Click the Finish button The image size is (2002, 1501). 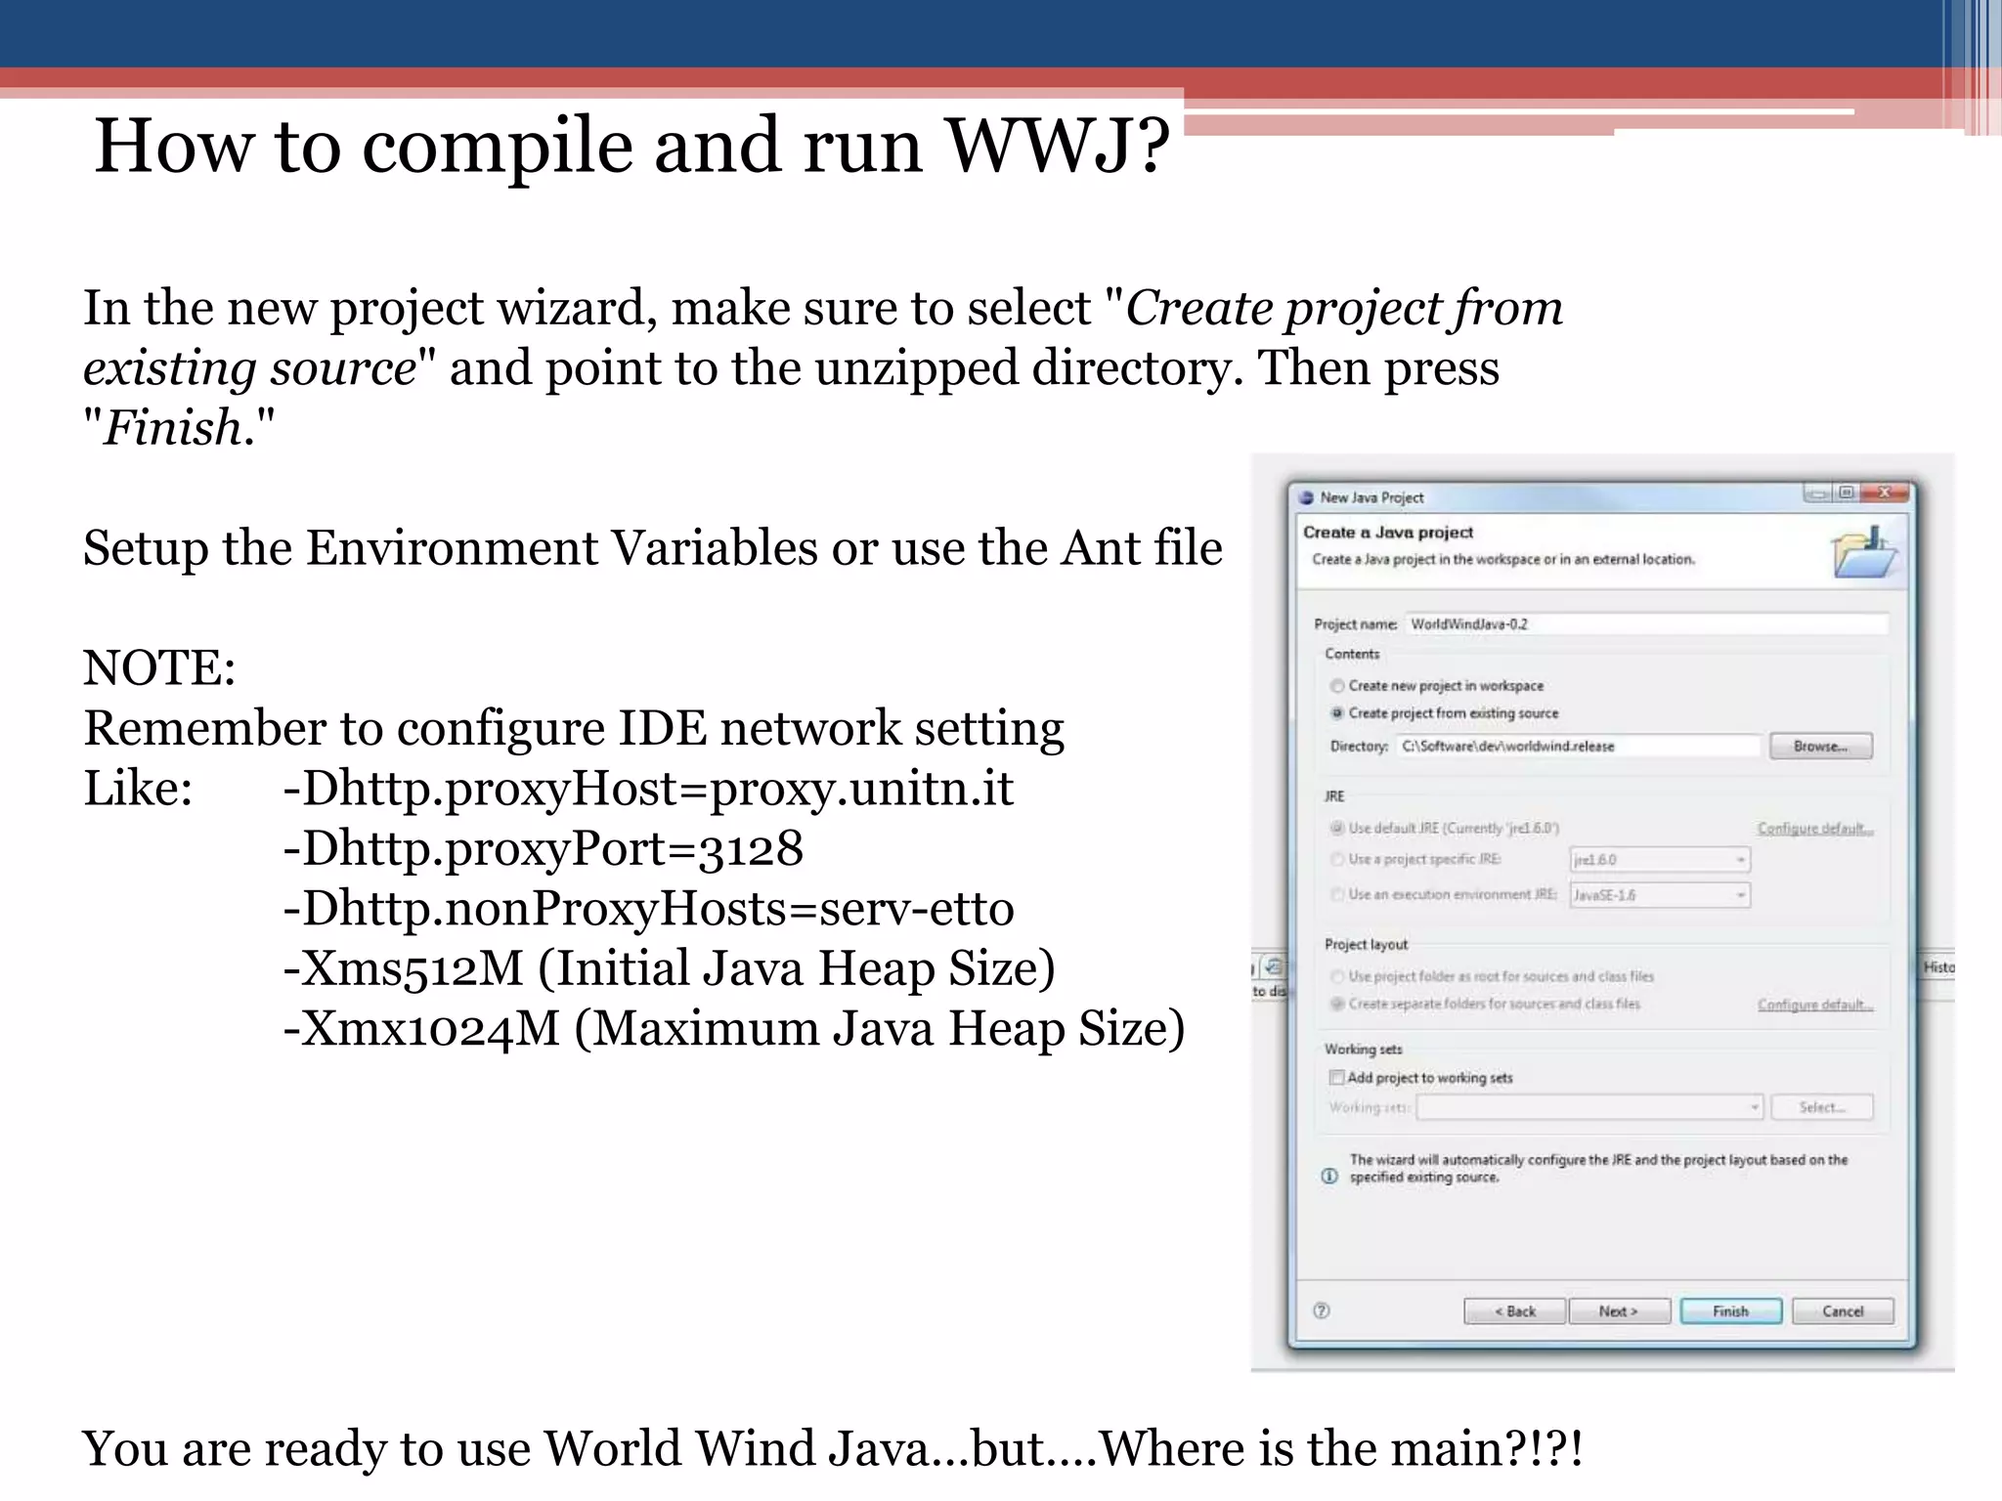tap(1731, 1311)
